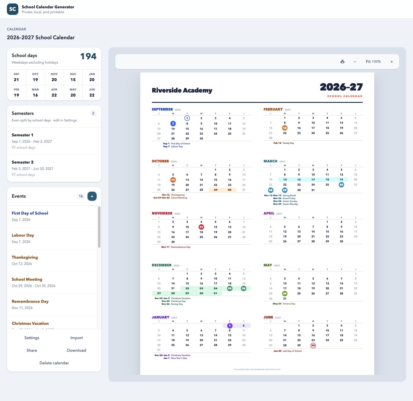The width and height of the screenshot is (413, 401).
Task: Select the Semester 2 row
Action: (54, 168)
